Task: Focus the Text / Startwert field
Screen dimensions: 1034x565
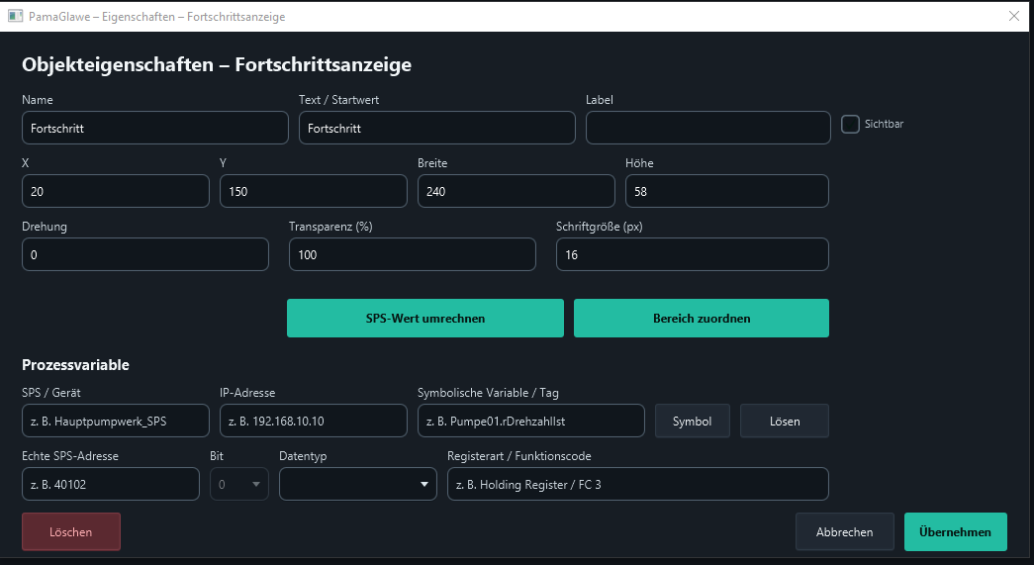Action: (437, 128)
